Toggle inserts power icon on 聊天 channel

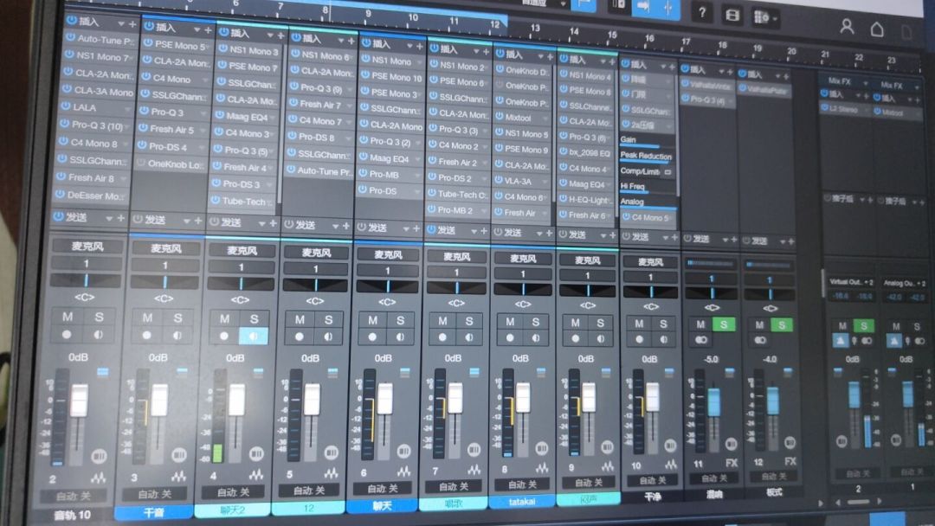coord(367,43)
